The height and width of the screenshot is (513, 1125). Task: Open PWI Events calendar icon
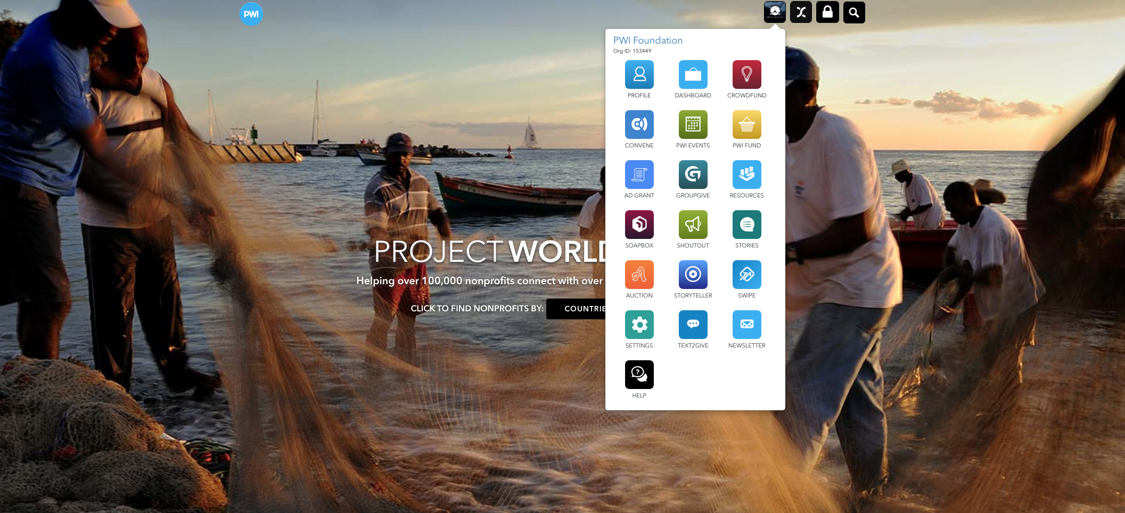[693, 125]
